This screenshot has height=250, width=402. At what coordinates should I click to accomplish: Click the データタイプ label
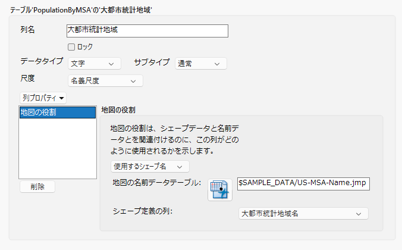pos(42,61)
